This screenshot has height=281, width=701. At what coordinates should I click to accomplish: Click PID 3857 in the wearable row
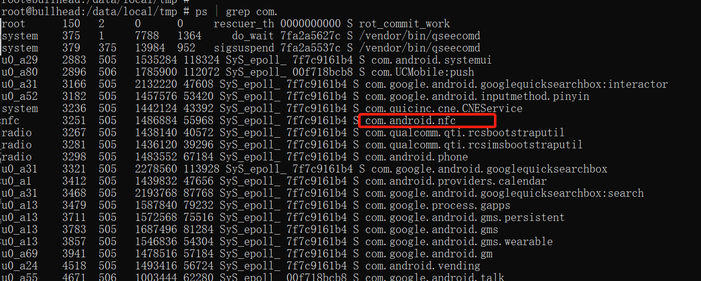[x=74, y=242]
